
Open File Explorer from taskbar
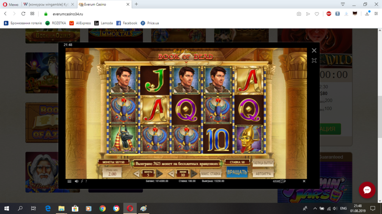(62, 208)
